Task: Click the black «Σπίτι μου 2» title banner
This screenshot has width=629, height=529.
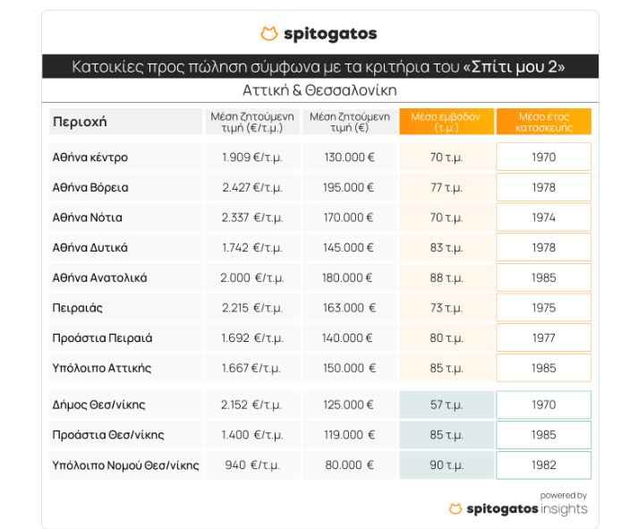Action: pos(319,66)
